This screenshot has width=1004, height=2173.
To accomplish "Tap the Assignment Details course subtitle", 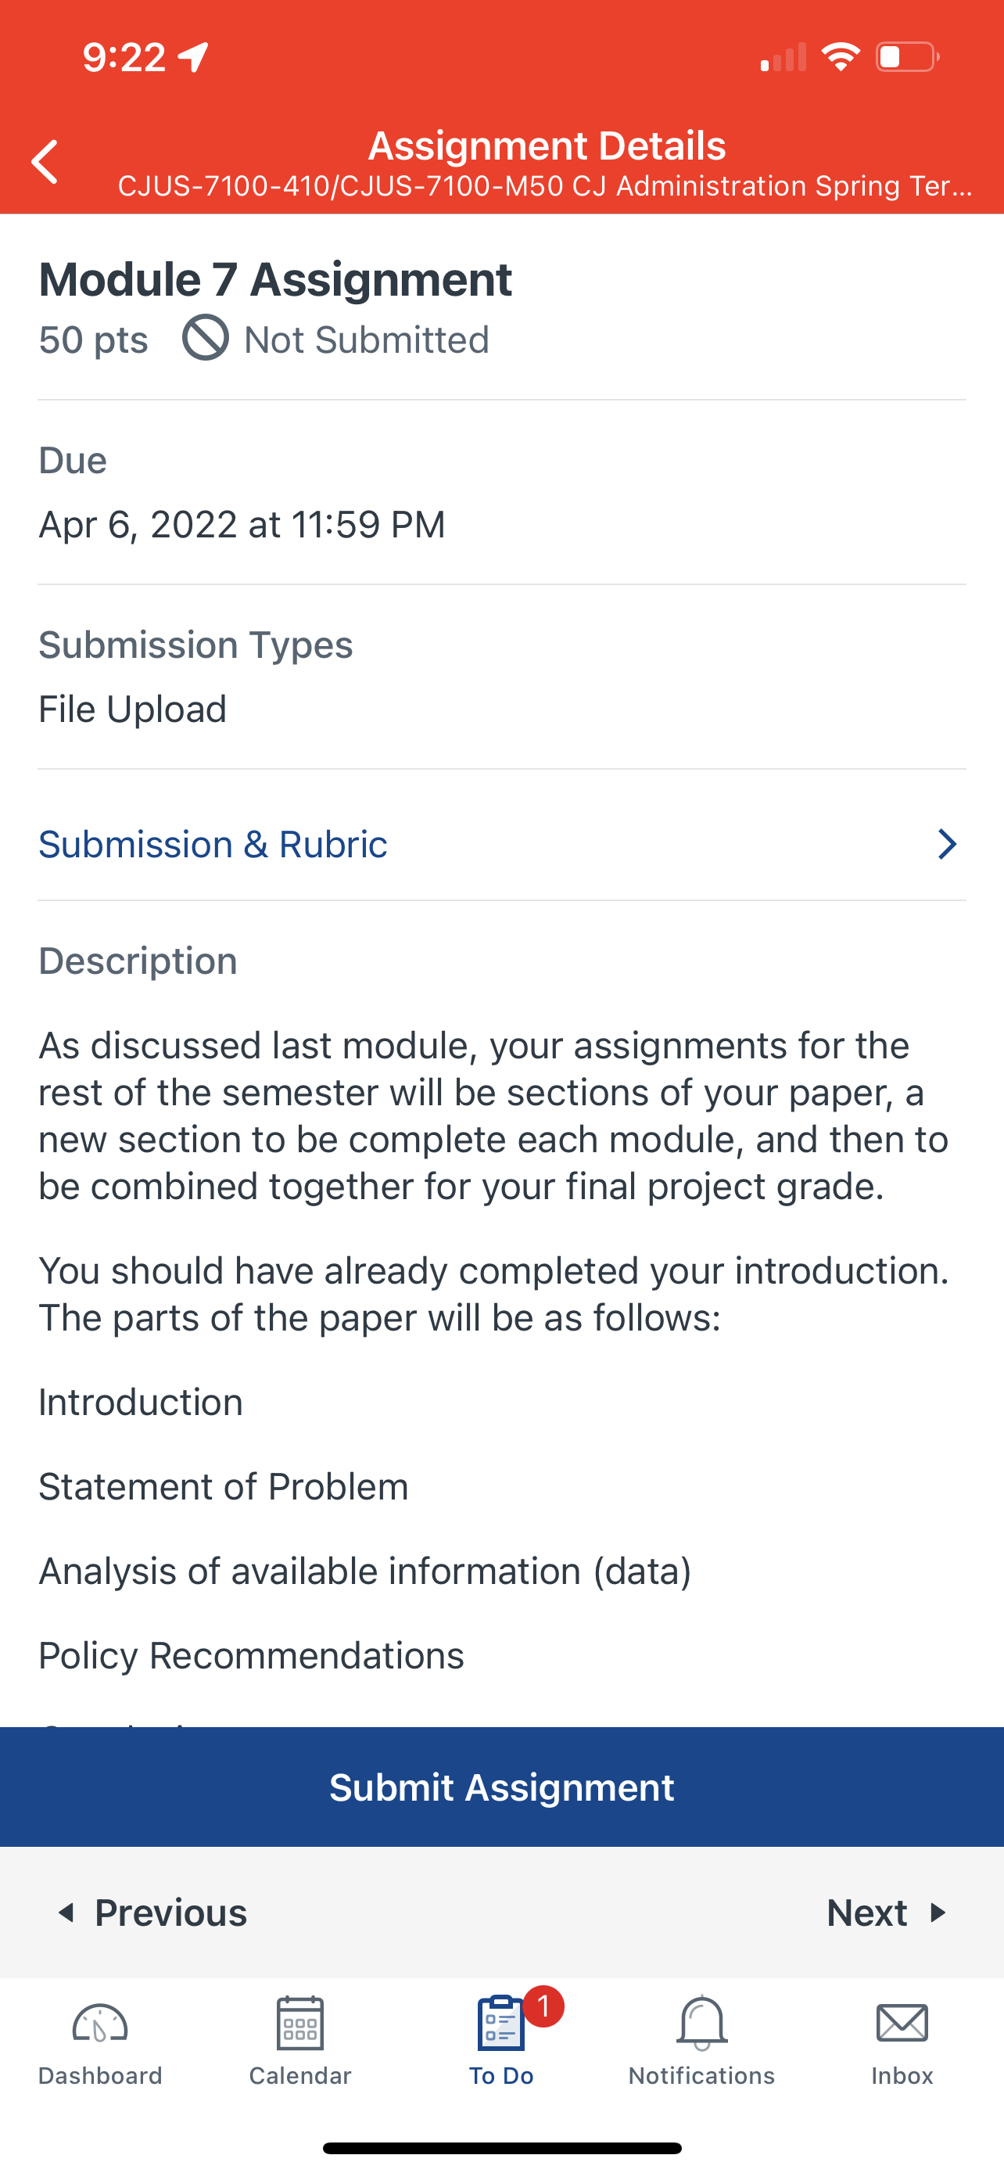I will [x=546, y=186].
